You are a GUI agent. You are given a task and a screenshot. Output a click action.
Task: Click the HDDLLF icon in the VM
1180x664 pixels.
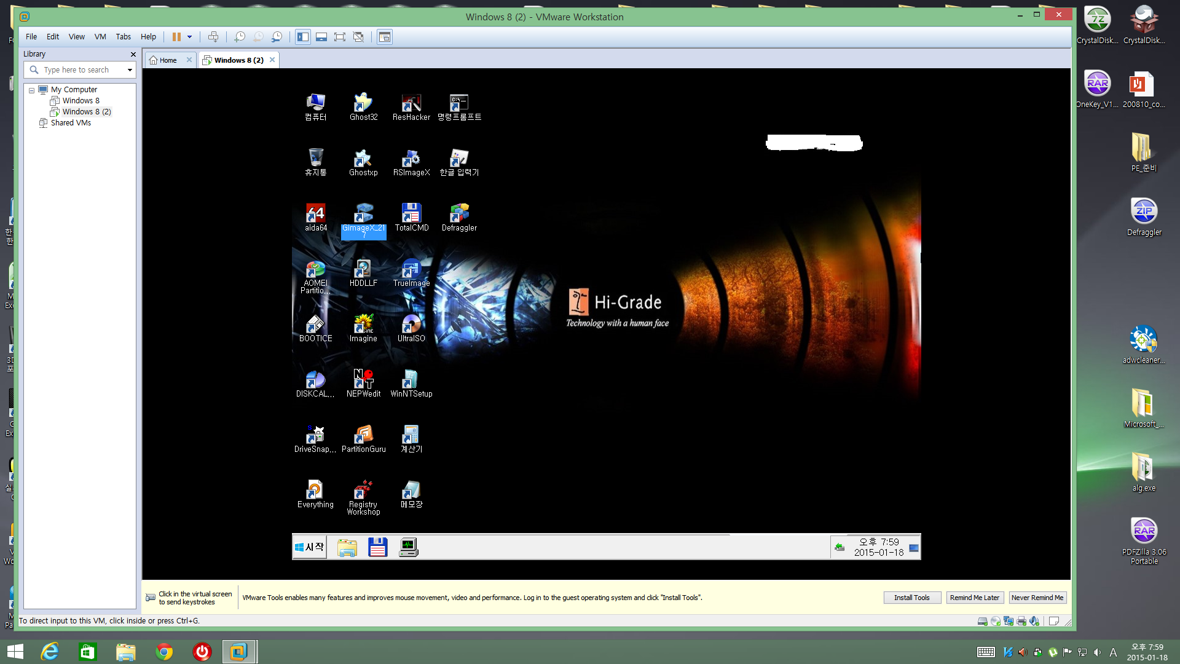click(x=363, y=273)
